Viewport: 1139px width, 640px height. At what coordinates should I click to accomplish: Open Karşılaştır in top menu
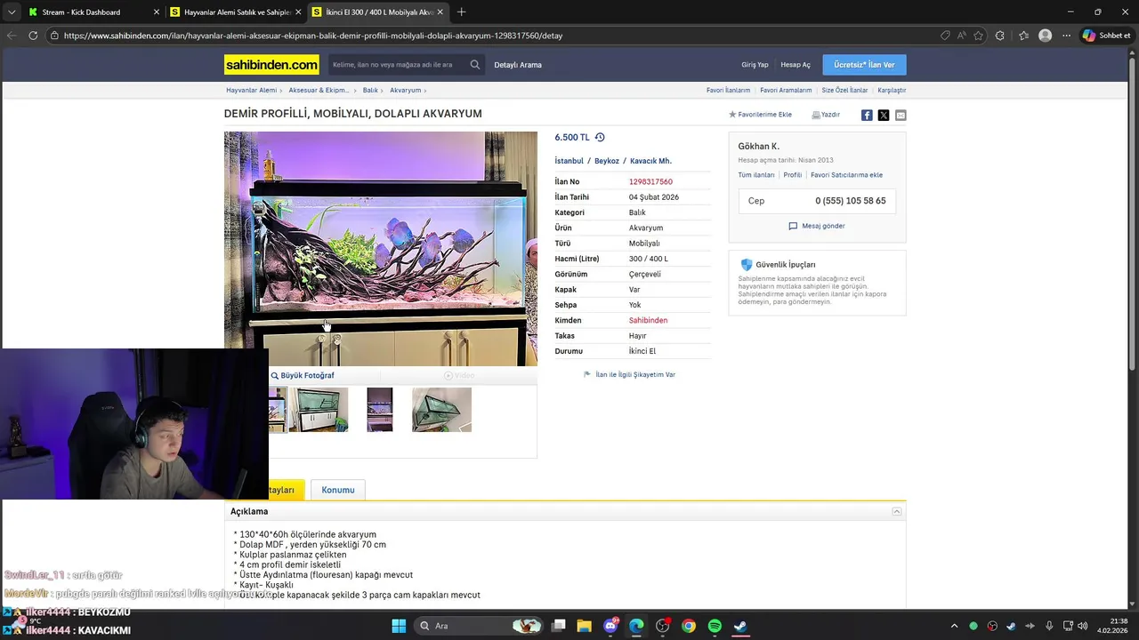pyautogui.click(x=892, y=91)
